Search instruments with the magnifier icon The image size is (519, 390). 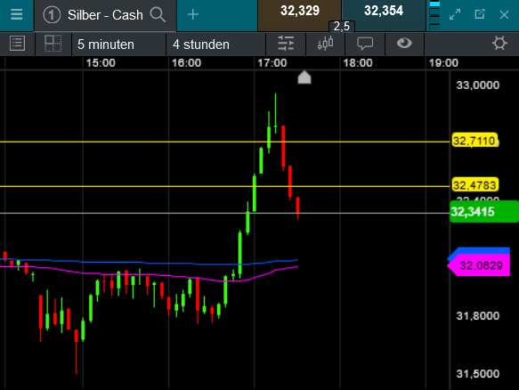tap(158, 15)
